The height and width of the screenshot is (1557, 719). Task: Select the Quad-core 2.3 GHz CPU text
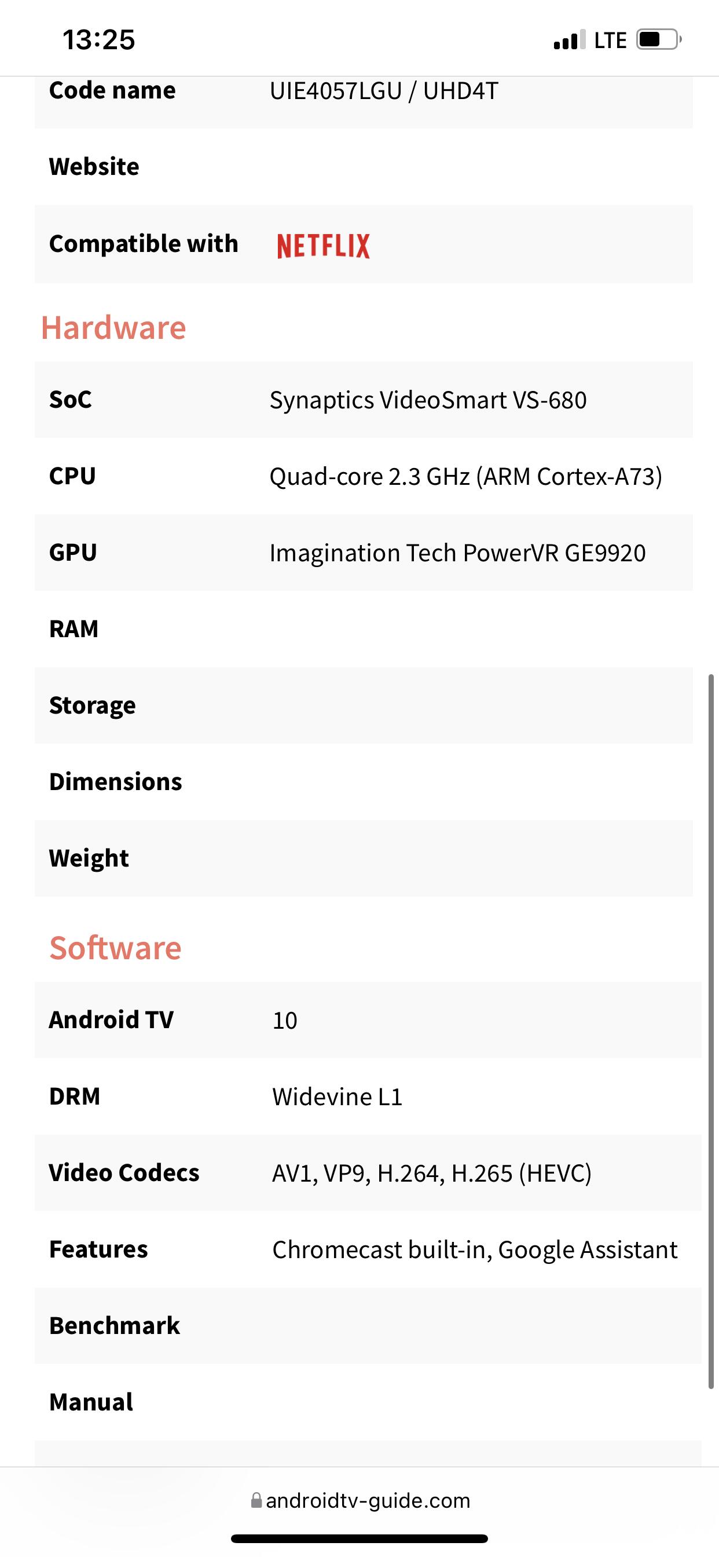coord(465,476)
